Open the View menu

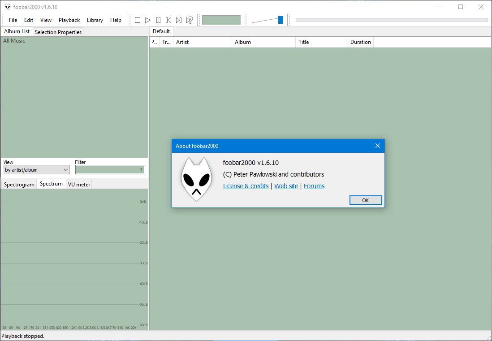pos(46,20)
